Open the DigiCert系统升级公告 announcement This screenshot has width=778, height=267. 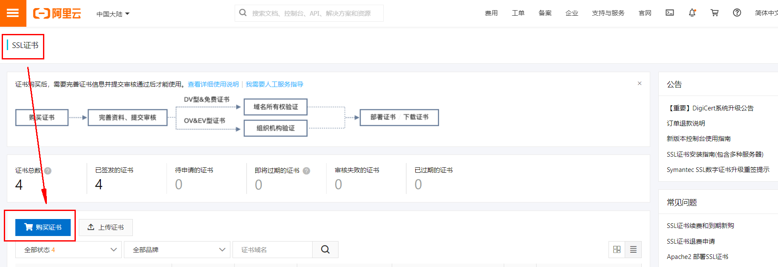click(710, 108)
